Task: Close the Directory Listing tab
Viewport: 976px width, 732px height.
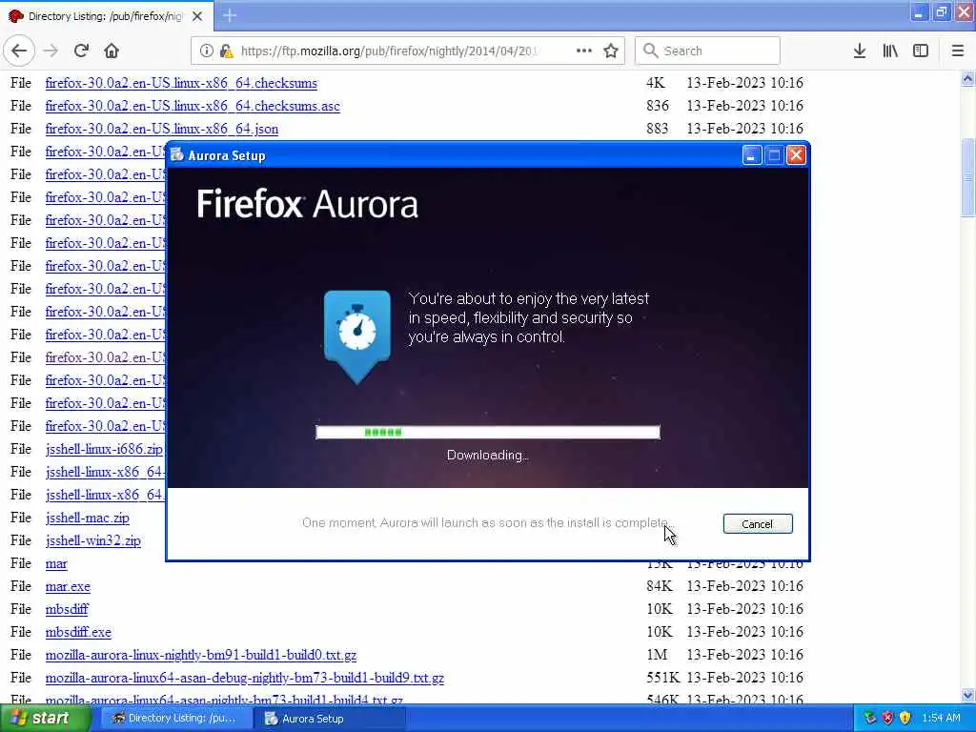Action: (x=197, y=16)
